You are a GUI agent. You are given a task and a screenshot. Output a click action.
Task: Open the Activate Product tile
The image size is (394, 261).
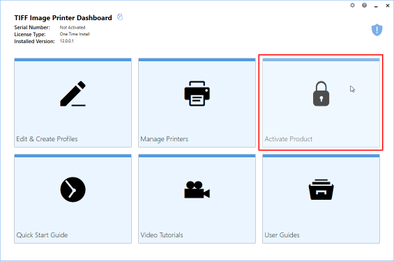(321, 103)
